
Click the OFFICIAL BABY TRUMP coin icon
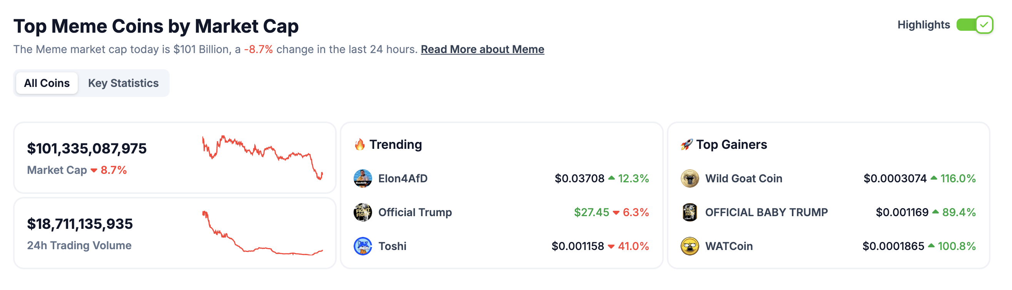(x=690, y=212)
